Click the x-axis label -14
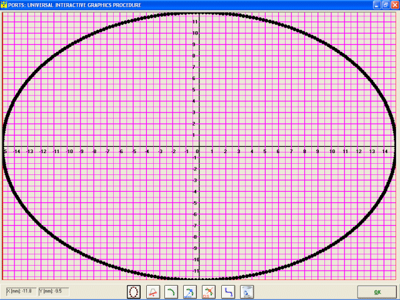The image size is (400, 300). pyautogui.click(x=17, y=151)
